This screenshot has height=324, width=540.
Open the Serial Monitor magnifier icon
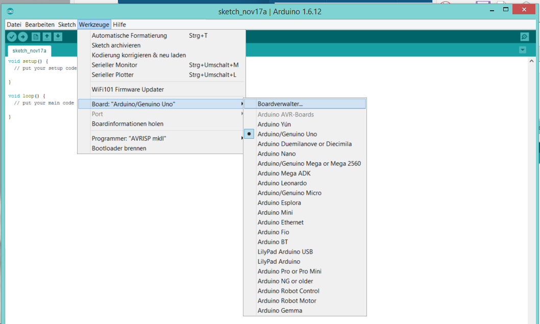click(524, 37)
